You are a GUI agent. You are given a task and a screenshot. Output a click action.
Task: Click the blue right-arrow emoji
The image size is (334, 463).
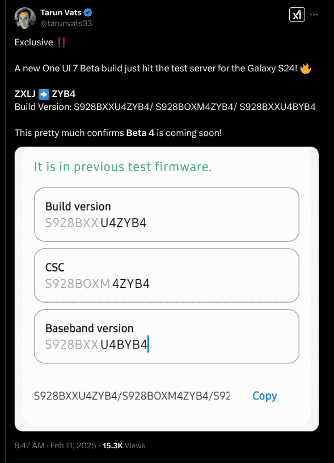[44, 94]
